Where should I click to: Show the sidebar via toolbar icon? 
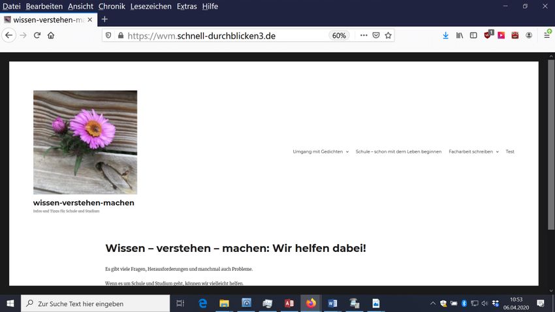[473, 35]
